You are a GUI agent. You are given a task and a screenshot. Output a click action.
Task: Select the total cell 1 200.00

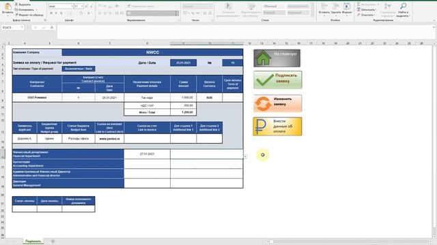(x=184, y=112)
